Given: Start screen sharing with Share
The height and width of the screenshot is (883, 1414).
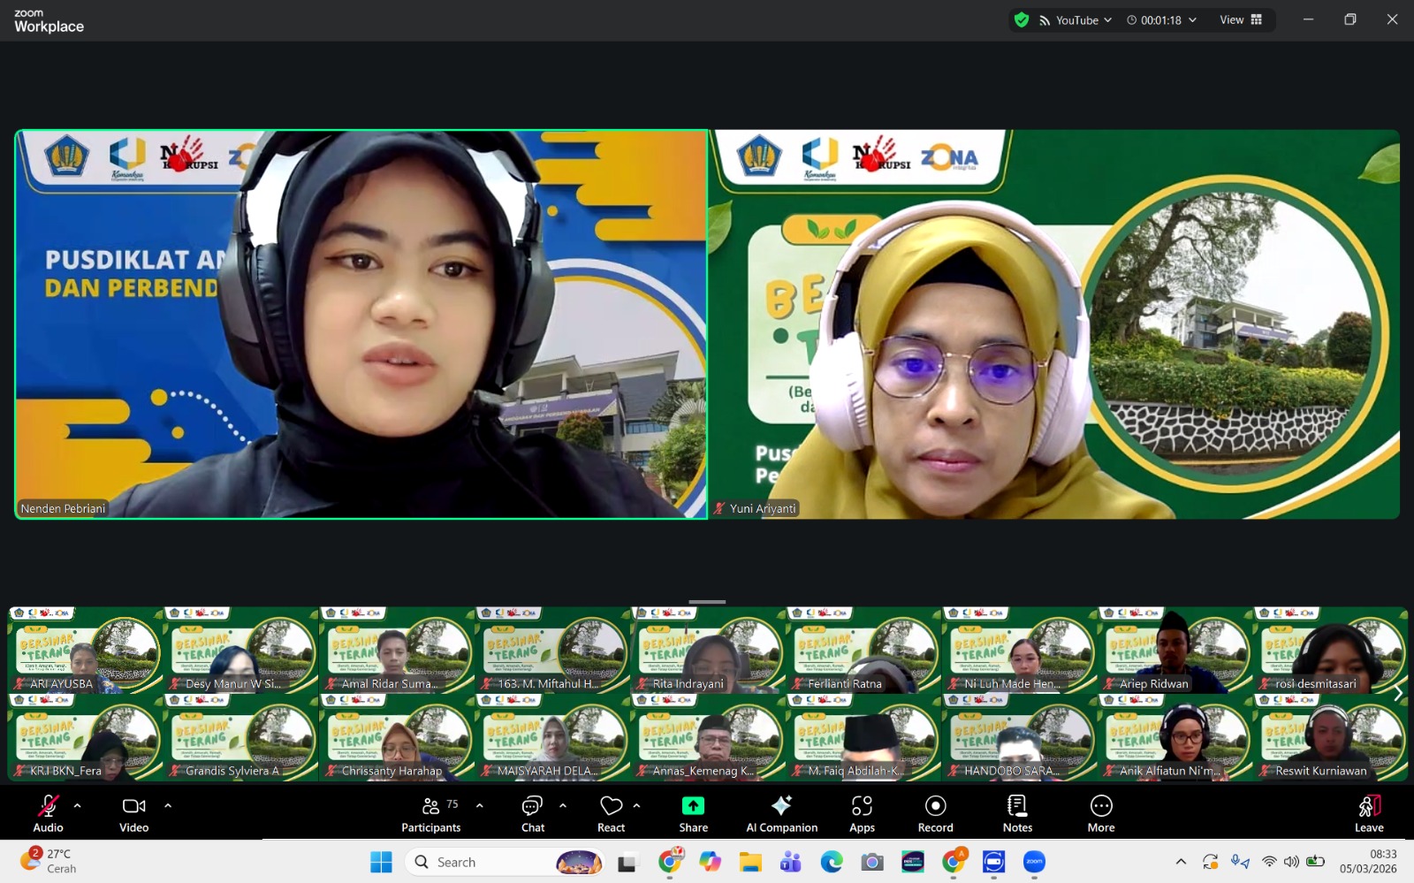Looking at the screenshot, I should tap(693, 813).
